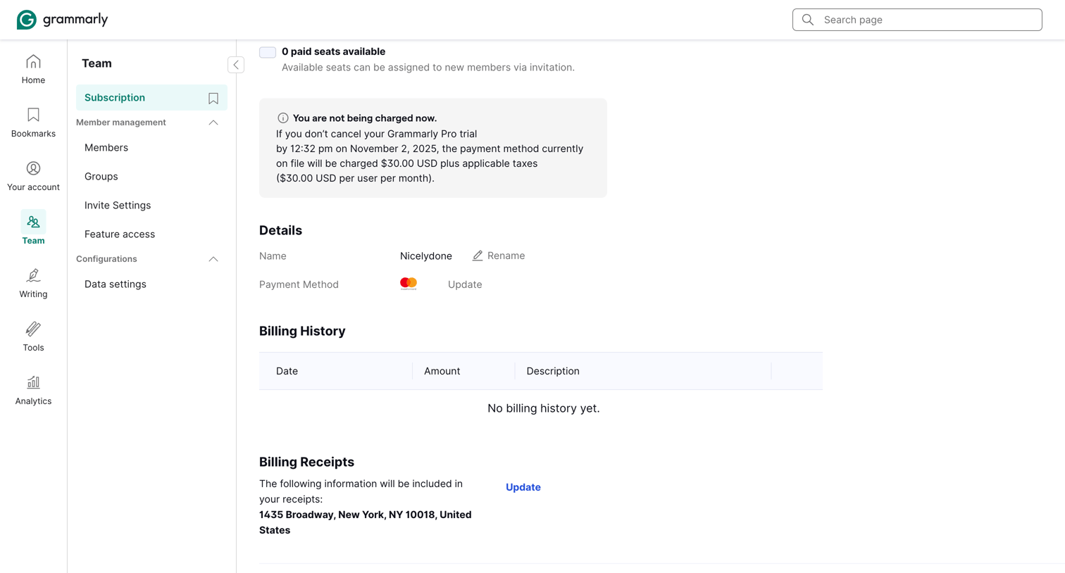This screenshot has height=573, width=1065.
Task: Collapse the Member management section
Action: 213,122
